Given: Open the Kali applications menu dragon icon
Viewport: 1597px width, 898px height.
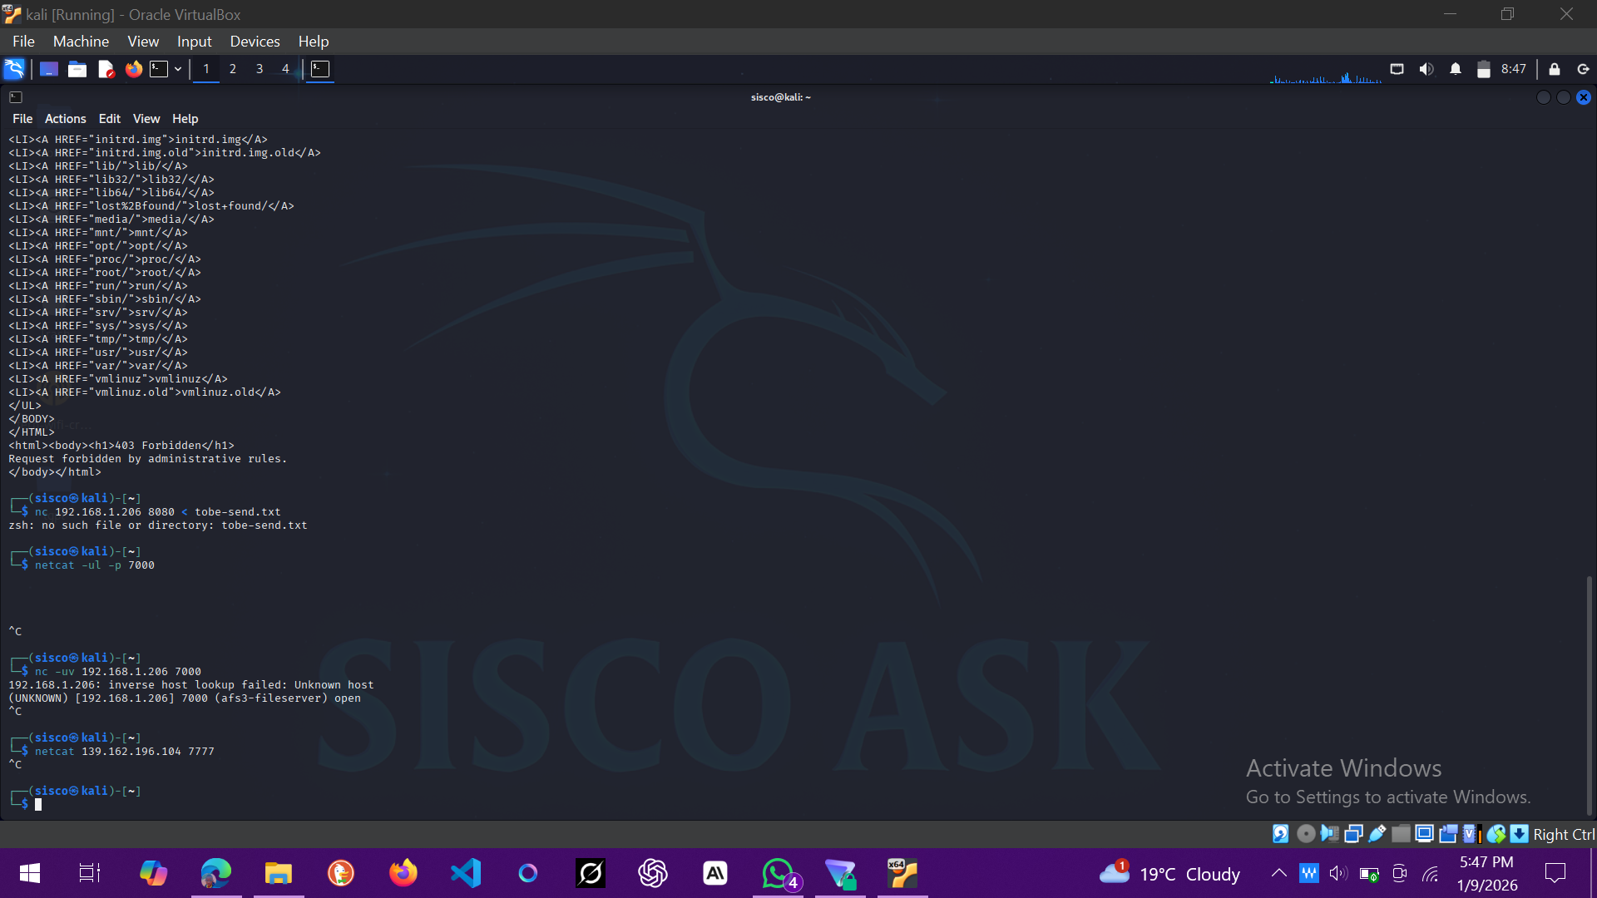Looking at the screenshot, I should click(x=14, y=69).
